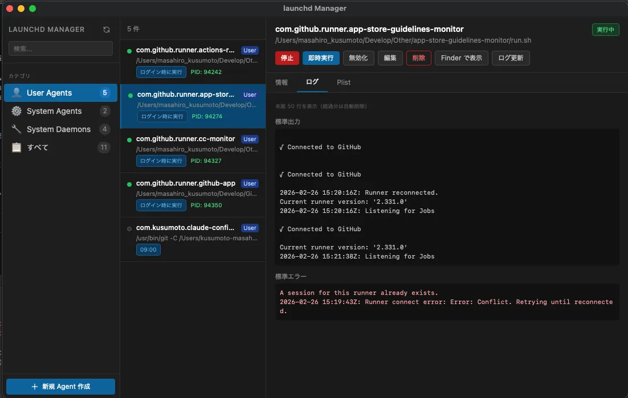Image resolution: width=628 pixels, height=398 pixels.
Task: Click the refresh icon beside LAUNCHD MANAGER
Action: 106,30
